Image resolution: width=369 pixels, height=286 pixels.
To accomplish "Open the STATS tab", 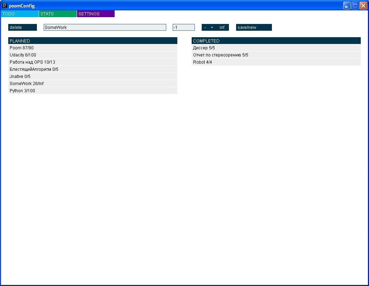I will [58, 14].
